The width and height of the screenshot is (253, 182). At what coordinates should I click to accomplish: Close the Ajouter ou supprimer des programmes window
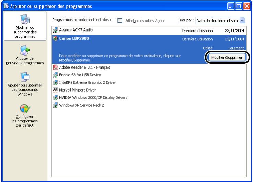[246, 6]
